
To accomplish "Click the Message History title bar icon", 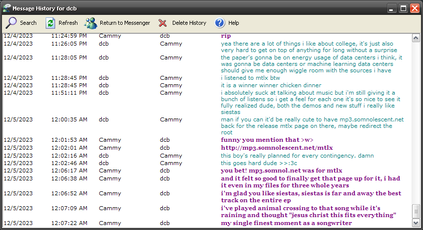I will point(6,8).
